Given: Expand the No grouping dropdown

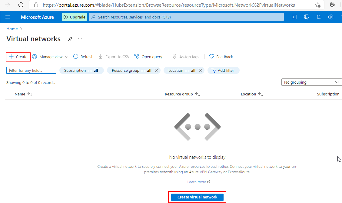Looking at the screenshot, I should tap(311, 82).
